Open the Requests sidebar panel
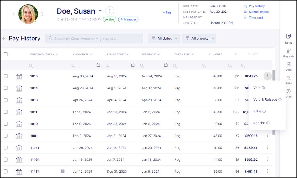This screenshot has height=178, width=297. pos(288,52)
